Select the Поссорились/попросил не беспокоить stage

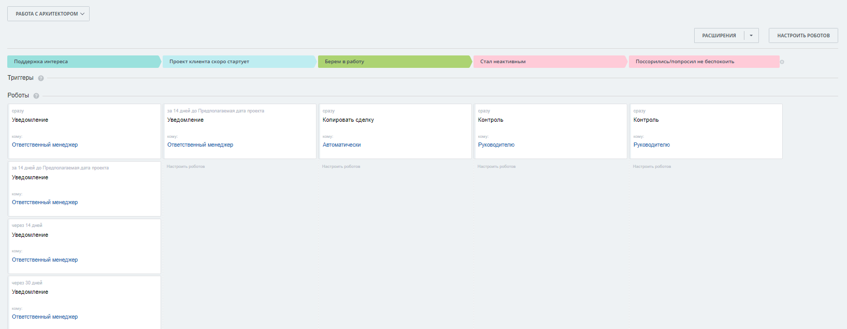click(x=704, y=62)
